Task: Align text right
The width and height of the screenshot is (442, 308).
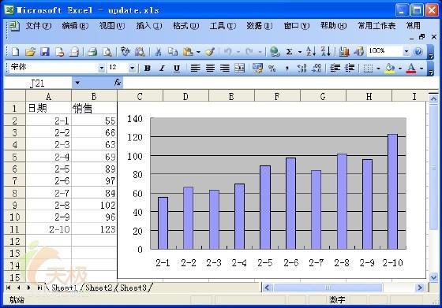Action: [225, 68]
